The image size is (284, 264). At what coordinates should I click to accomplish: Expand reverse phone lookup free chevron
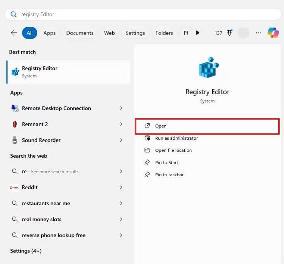(121, 235)
